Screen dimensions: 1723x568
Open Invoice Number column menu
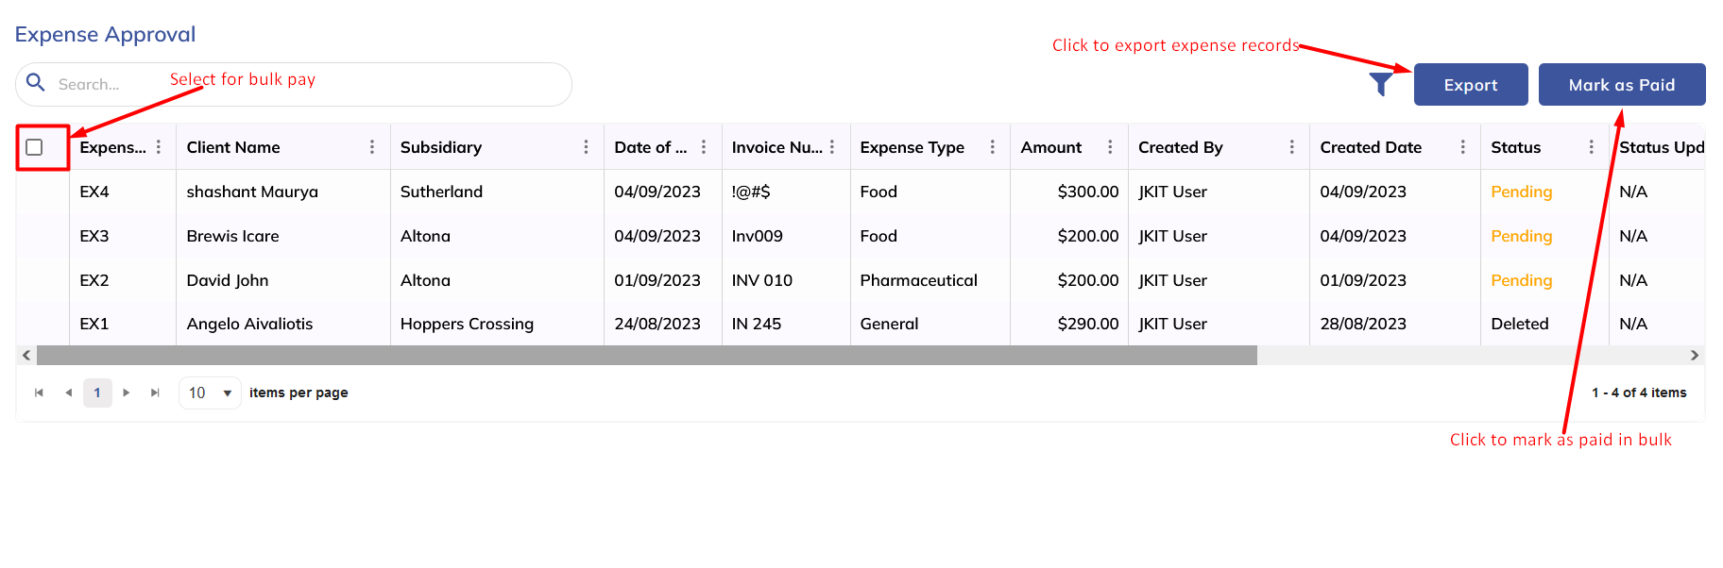pyautogui.click(x=832, y=147)
